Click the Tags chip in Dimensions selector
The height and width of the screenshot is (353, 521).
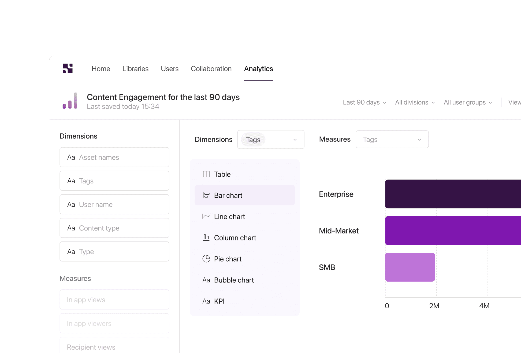click(253, 140)
